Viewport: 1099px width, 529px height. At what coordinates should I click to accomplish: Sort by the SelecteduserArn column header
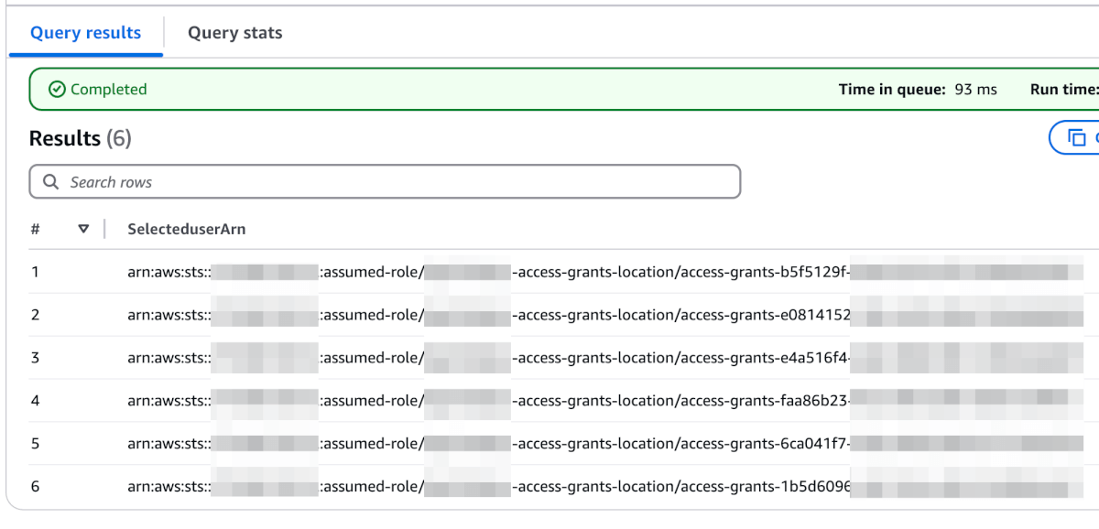187,229
